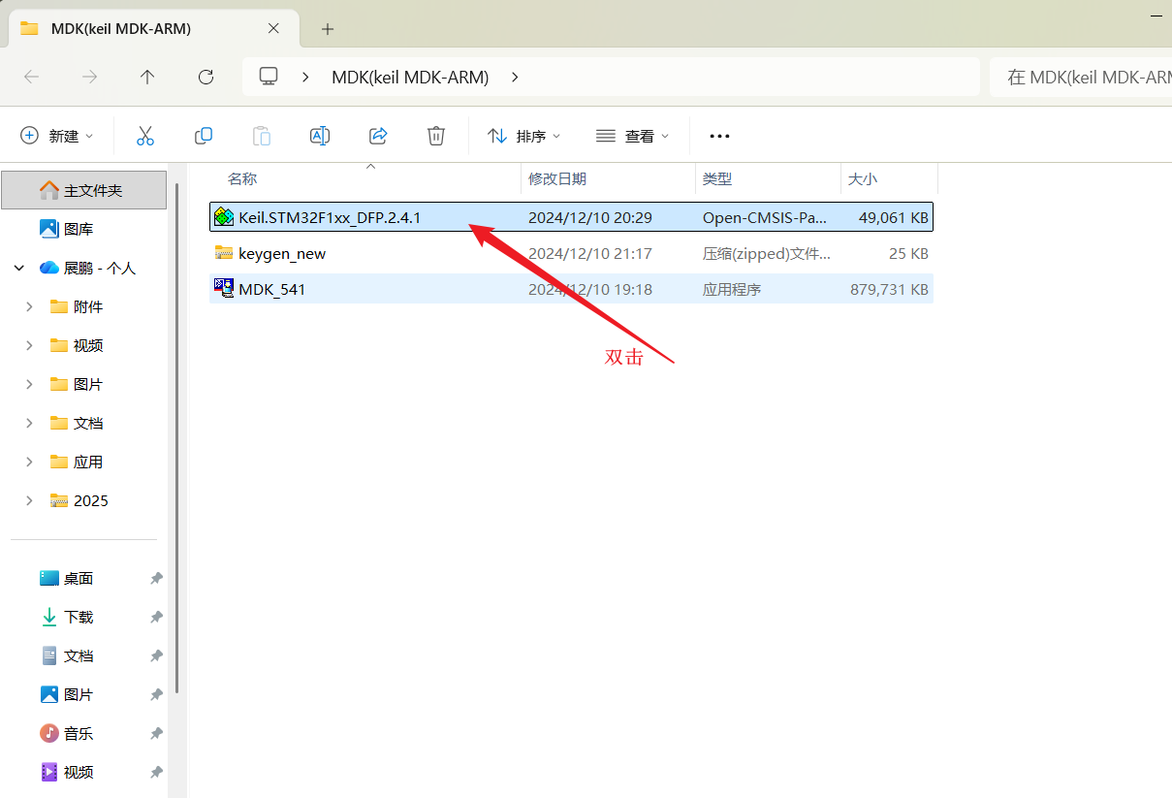Click size 879,731 KB of MDK_541
This screenshot has width=1172, height=798.
[889, 289]
